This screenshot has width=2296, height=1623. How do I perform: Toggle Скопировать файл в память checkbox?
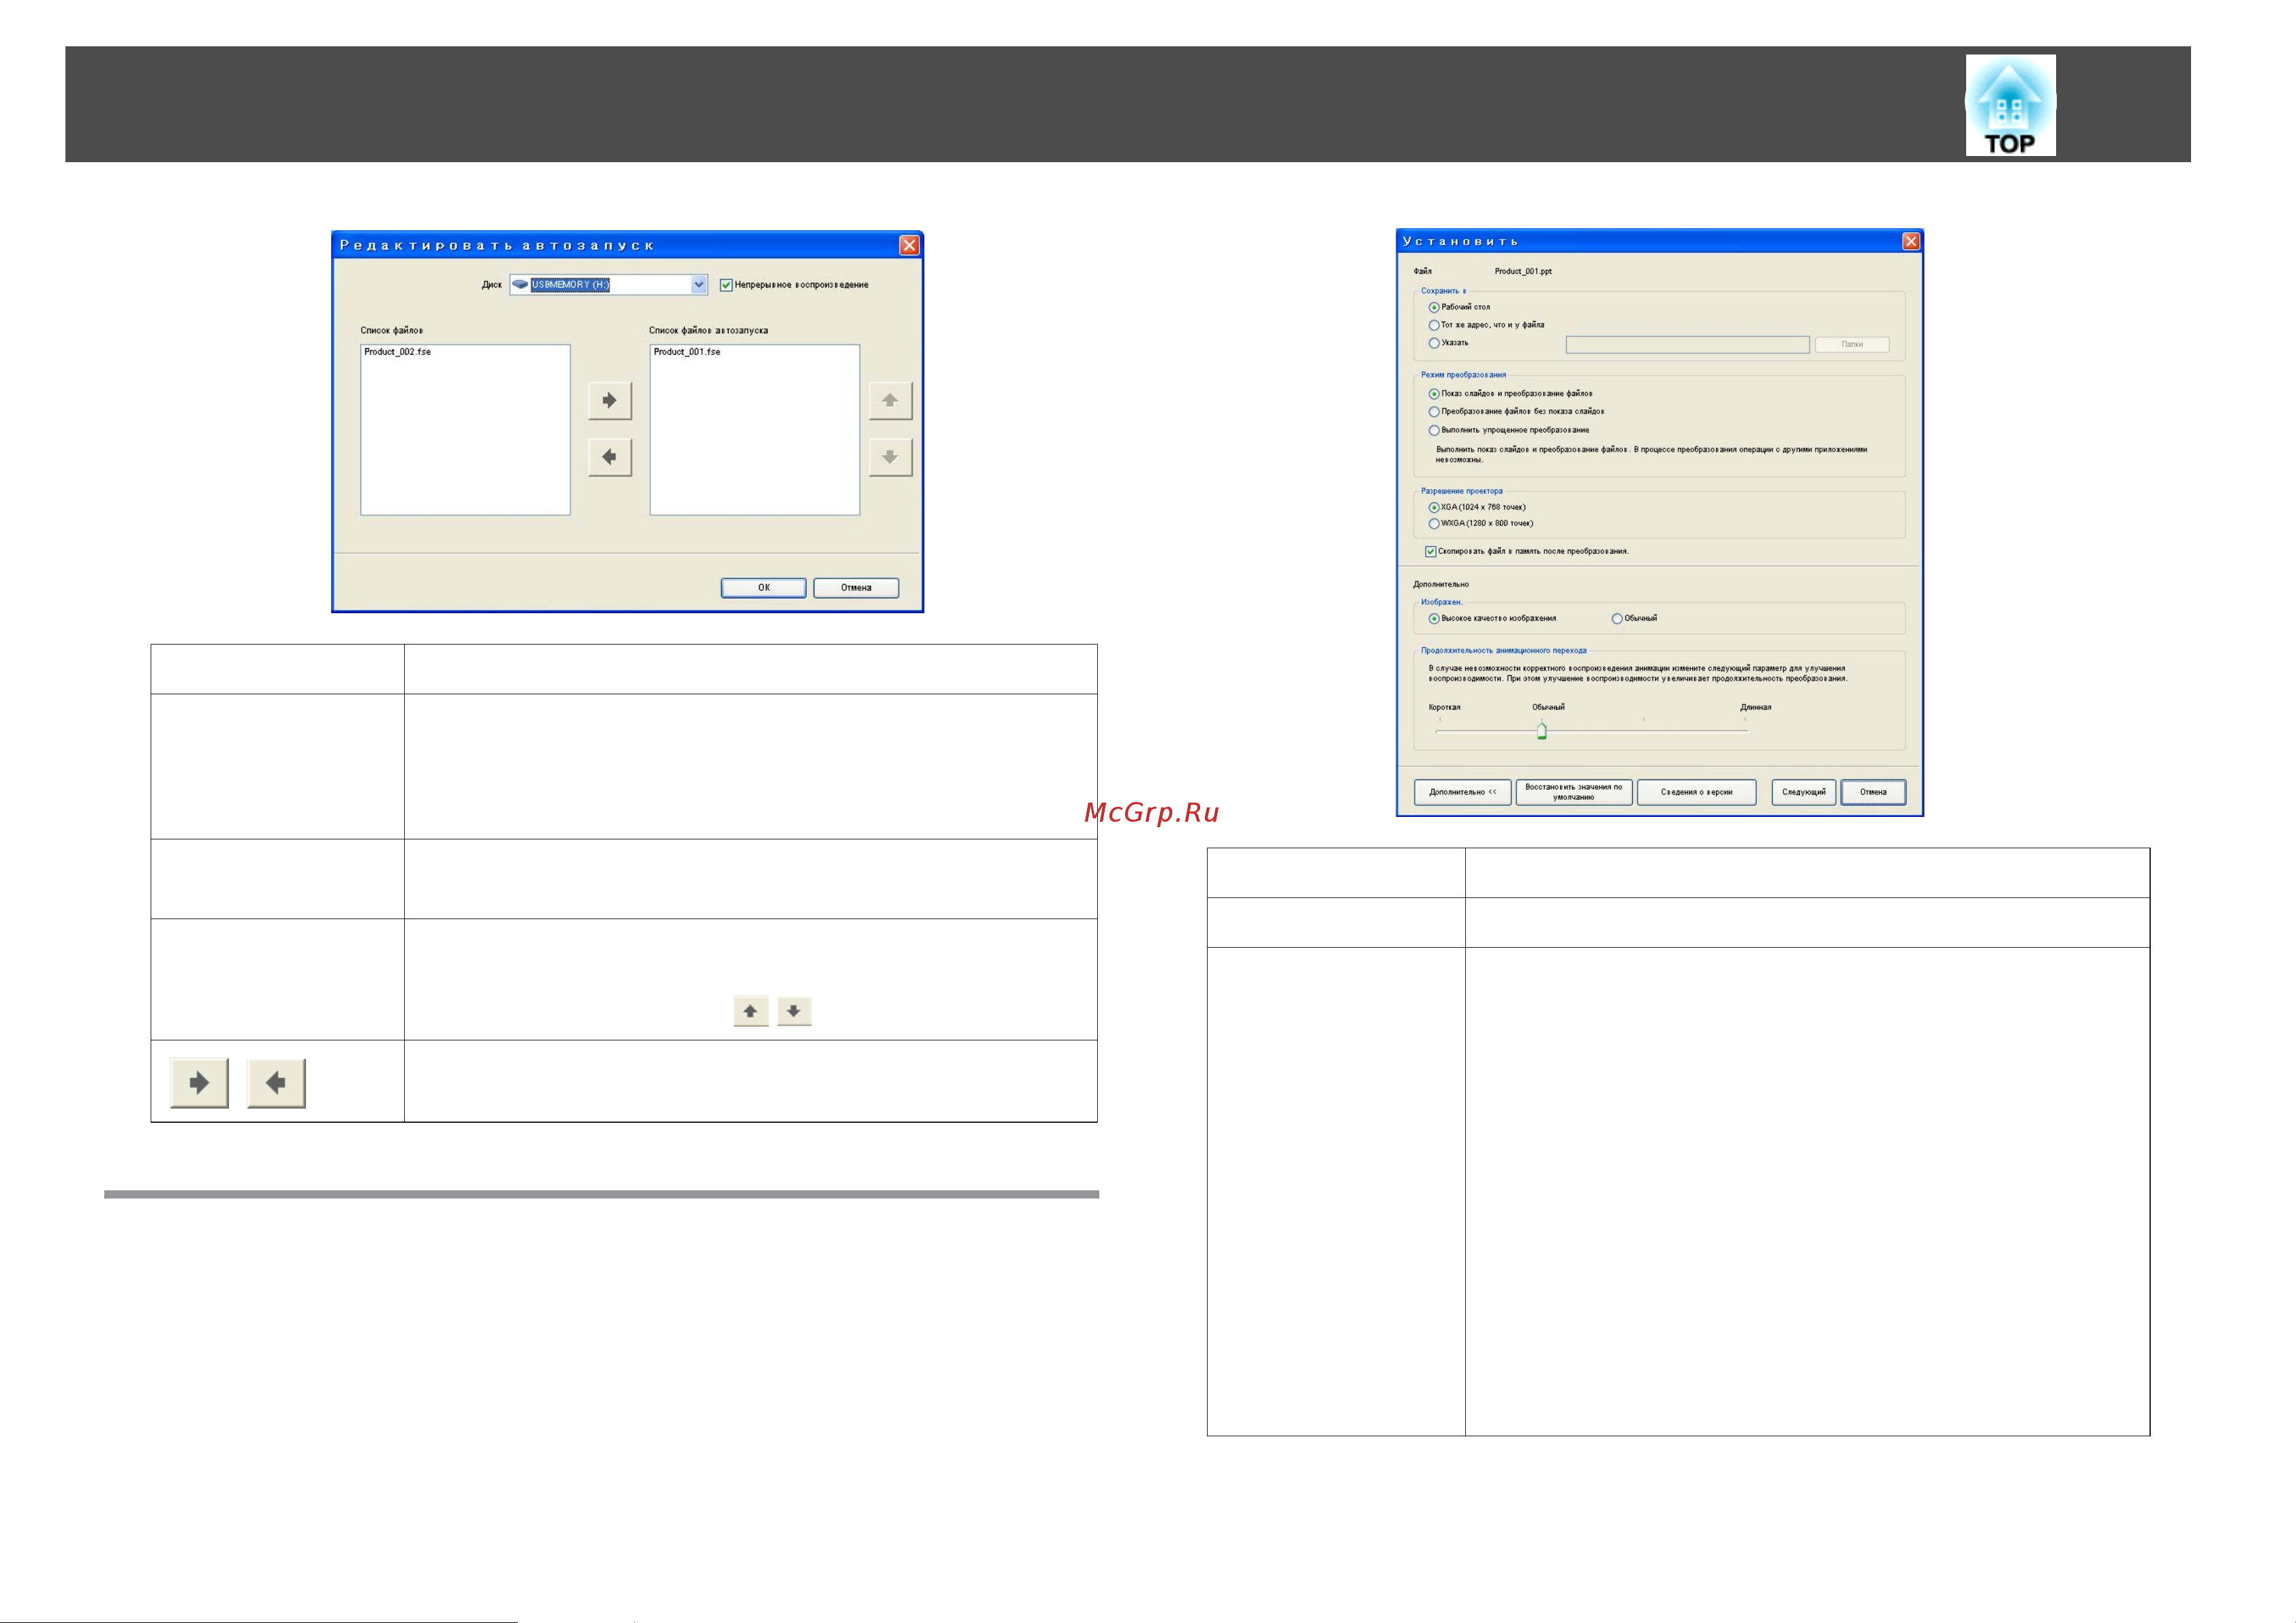(x=1431, y=552)
